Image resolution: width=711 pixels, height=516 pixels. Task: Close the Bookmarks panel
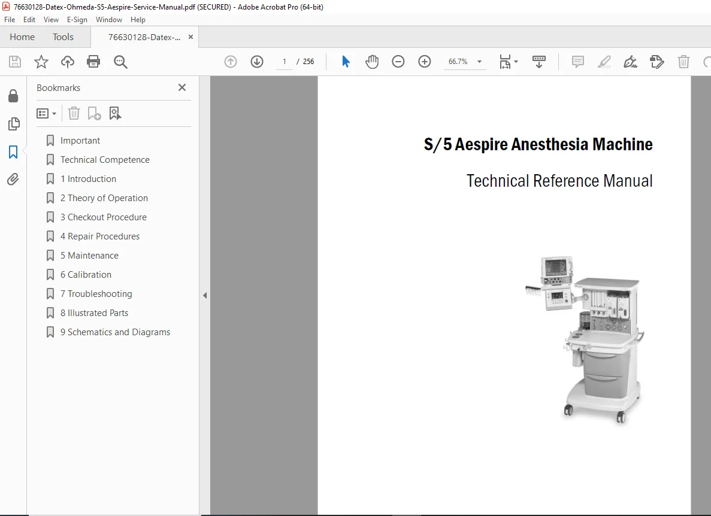pyautogui.click(x=182, y=87)
